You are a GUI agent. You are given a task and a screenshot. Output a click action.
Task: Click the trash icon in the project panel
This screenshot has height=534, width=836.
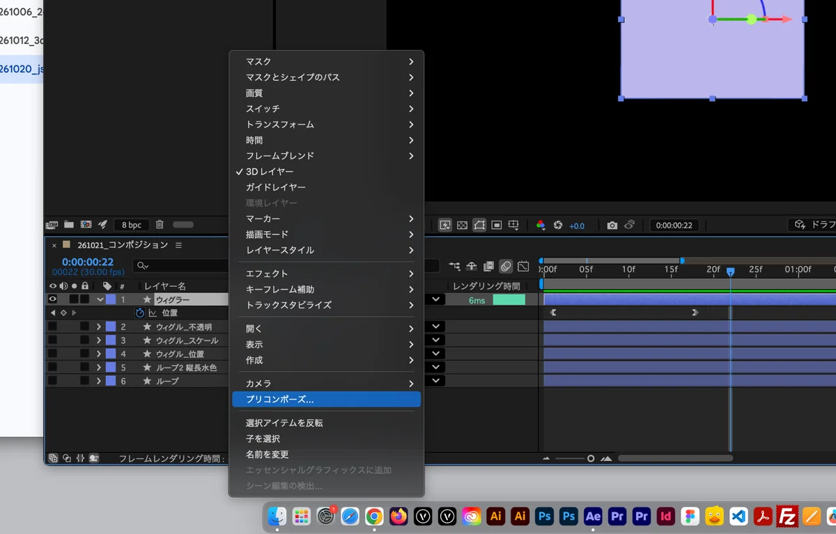pos(160,225)
